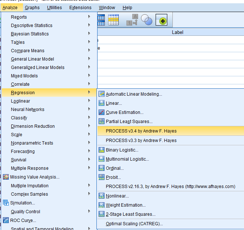
Task: Open the Forecasting submenu
Action: click(x=49, y=151)
